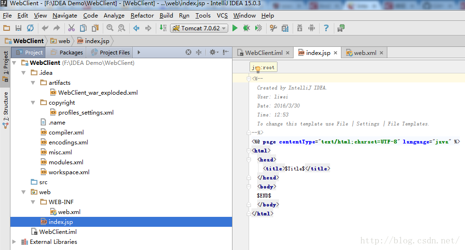Open the Refactor menu
The height and width of the screenshot is (250, 465).
click(142, 16)
